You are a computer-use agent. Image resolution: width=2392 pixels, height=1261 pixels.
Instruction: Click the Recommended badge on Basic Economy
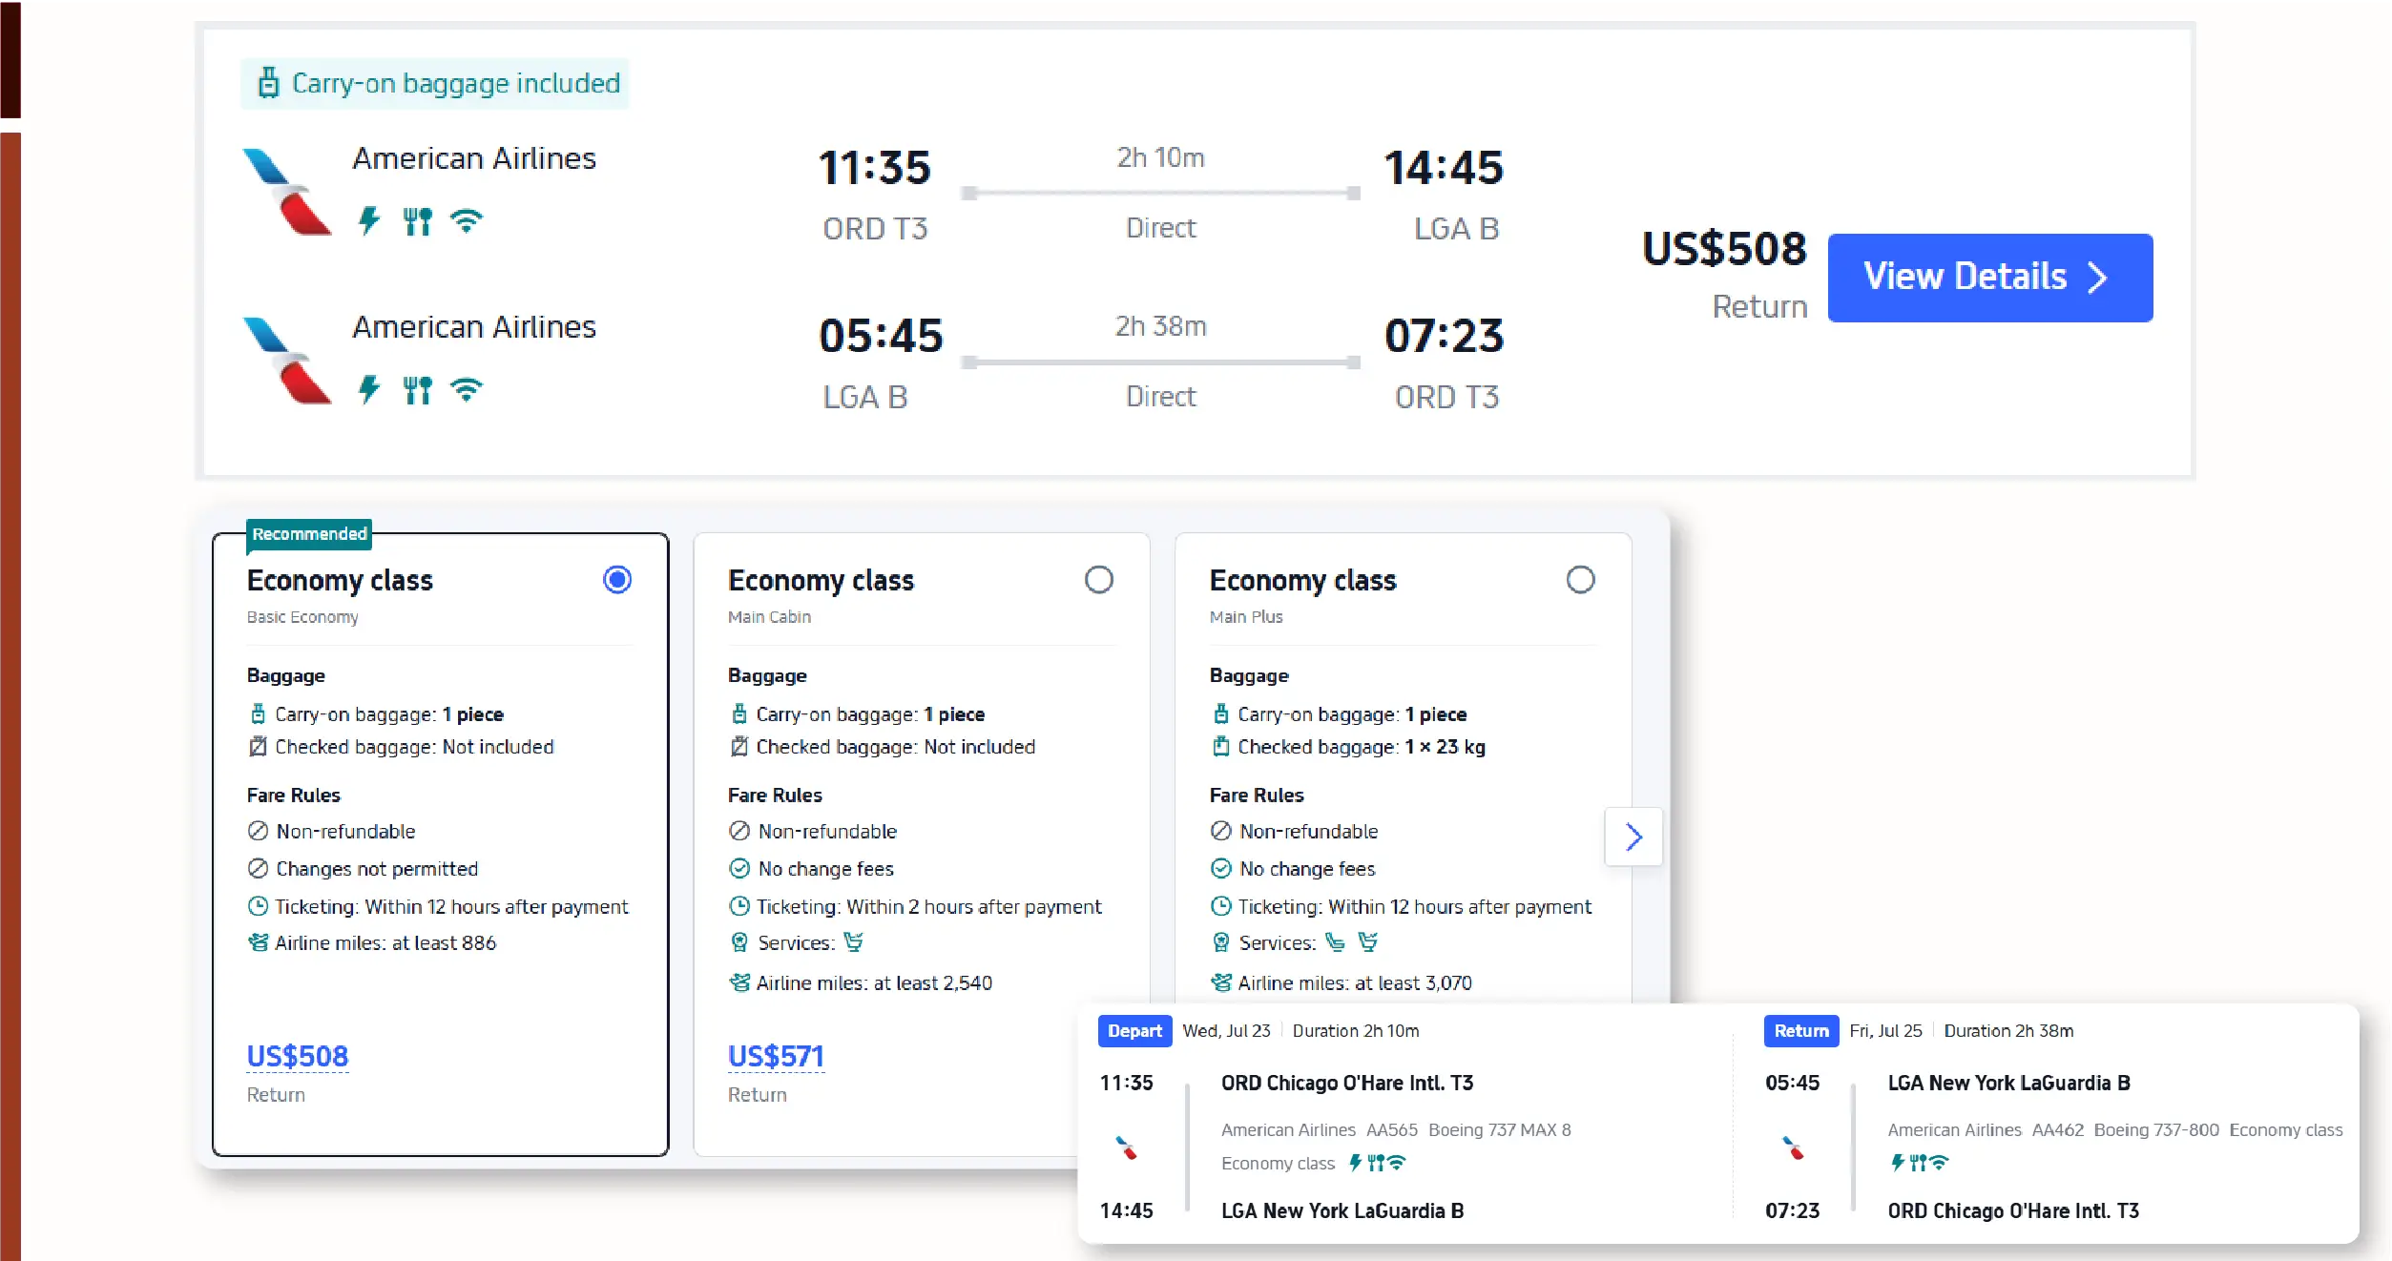(x=309, y=534)
